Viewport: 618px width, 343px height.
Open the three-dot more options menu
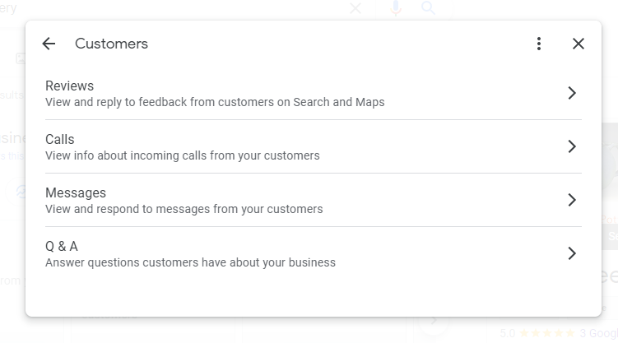click(539, 44)
